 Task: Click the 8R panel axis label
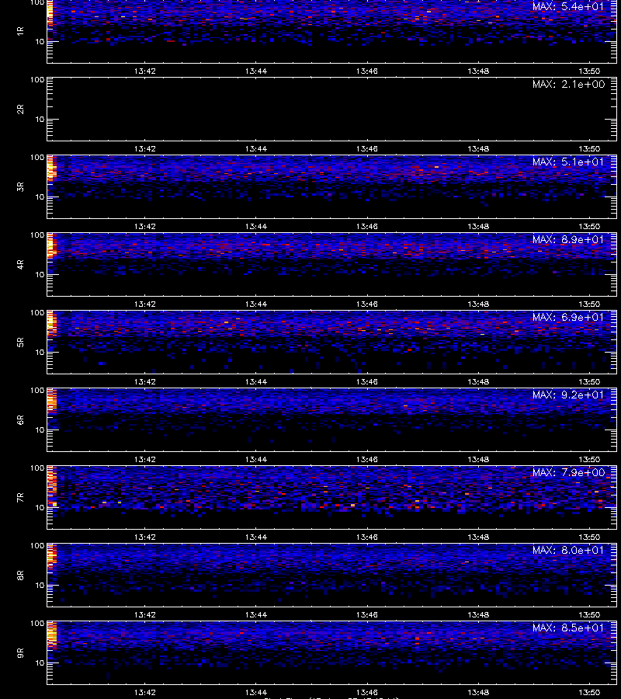click(x=20, y=575)
